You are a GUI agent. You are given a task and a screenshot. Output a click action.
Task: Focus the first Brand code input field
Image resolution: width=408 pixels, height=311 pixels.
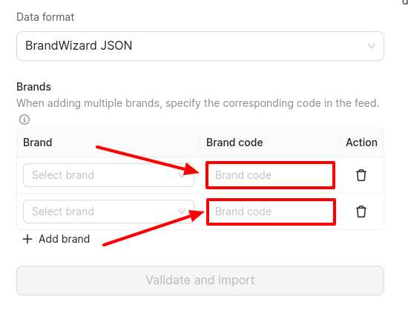(x=270, y=175)
